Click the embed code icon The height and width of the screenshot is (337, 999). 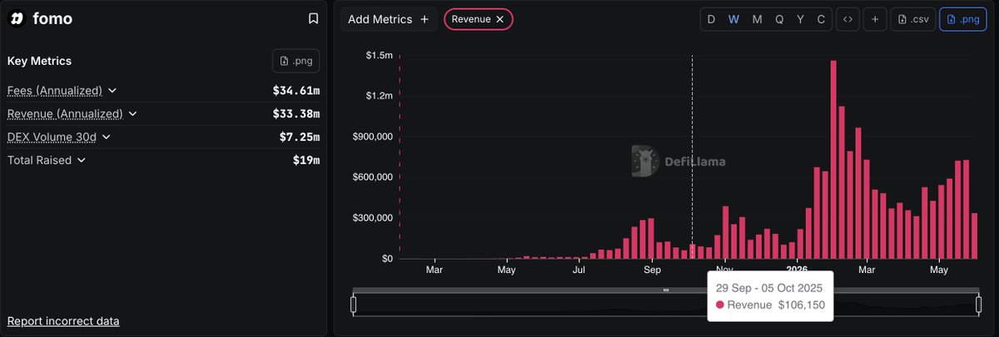(847, 19)
